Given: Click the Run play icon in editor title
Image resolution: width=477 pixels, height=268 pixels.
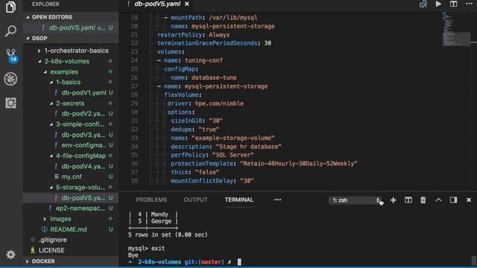Looking at the screenshot, I should coord(438,4).
